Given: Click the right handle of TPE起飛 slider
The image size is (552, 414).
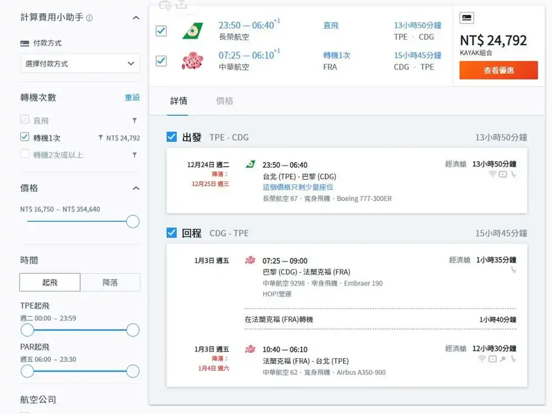Looking at the screenshot, I should click(x=132, y=330).
